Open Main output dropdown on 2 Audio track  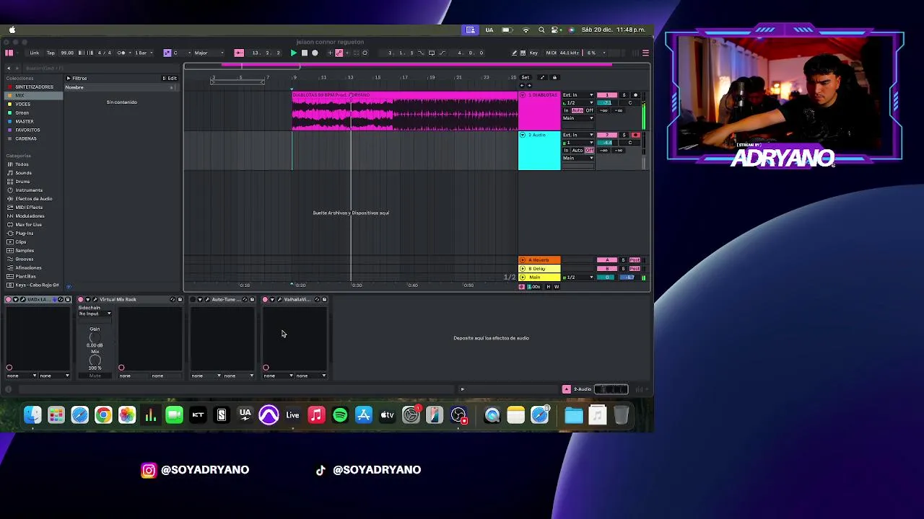[578, 158]
